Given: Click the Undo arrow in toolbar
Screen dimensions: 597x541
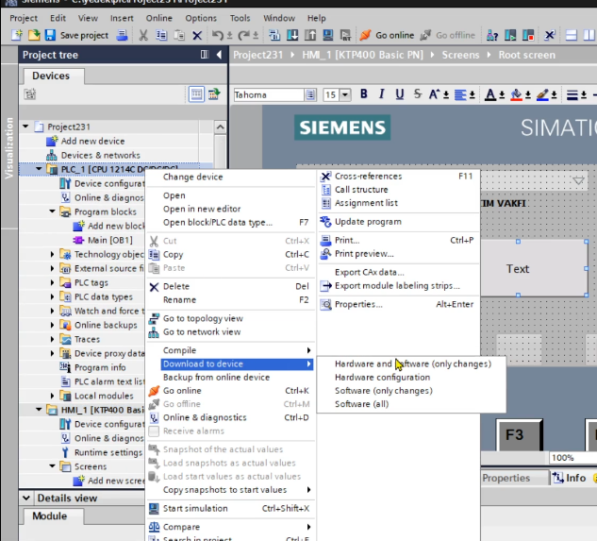Looking at the screenshot, I should pos(218,36).
